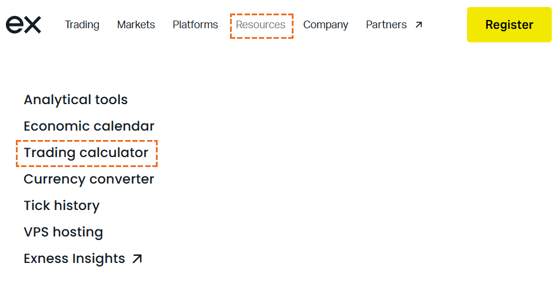Click the yellow Register button
The image size is (560, 290).
[509, 25]
